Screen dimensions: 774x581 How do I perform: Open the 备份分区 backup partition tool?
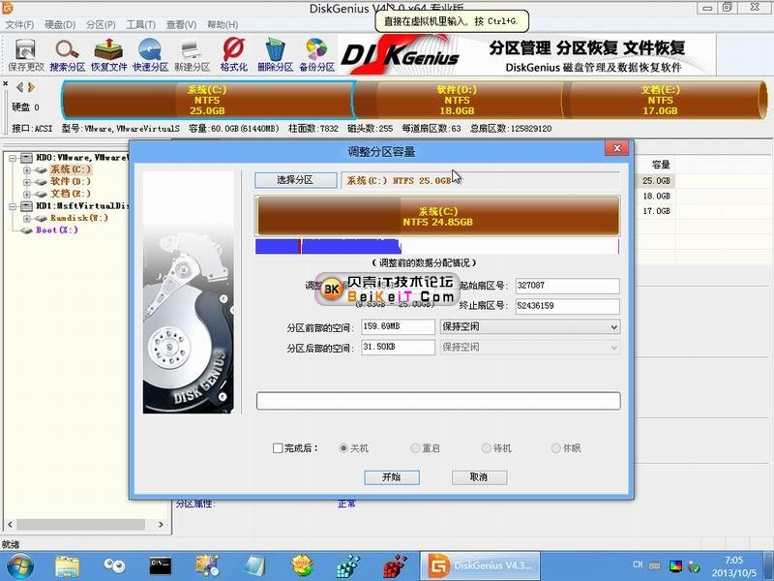point(316,55)
